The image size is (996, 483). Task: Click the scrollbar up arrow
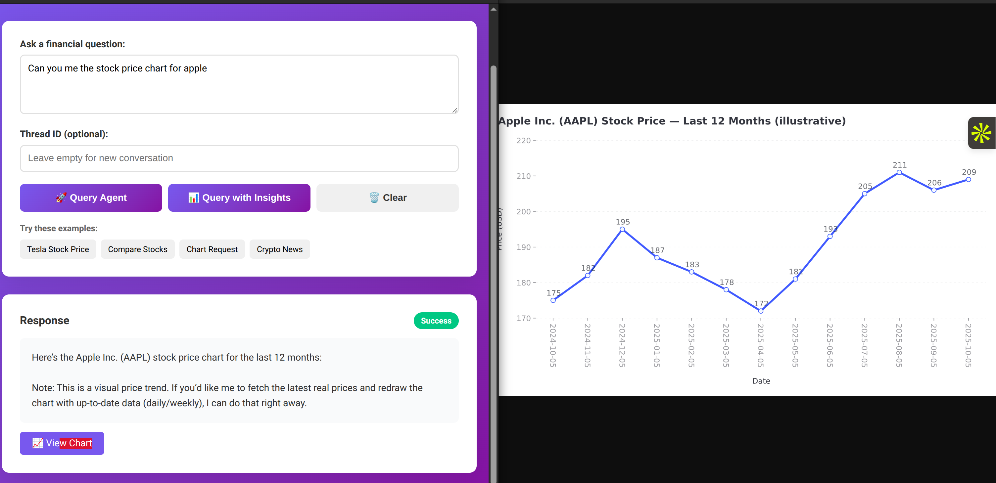pos(493,9)
